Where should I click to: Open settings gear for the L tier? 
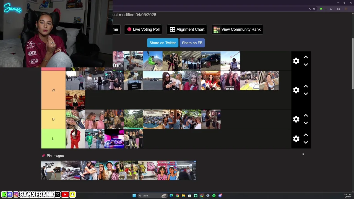pyautogui.click(x=296, y=139)
